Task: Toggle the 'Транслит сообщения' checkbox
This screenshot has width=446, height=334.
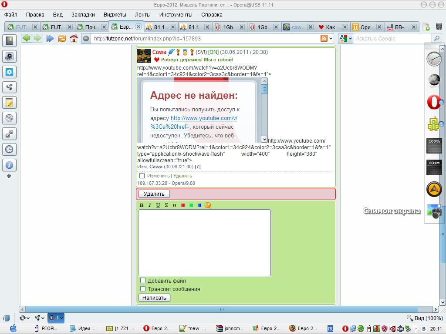Action: tap(142, 289)
